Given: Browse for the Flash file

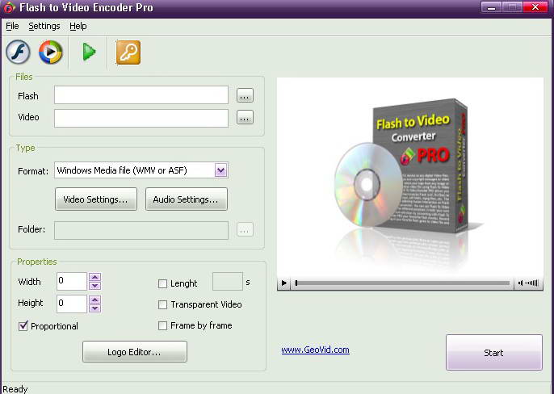Looking at the screenshot, I should [x=245, y=95].
